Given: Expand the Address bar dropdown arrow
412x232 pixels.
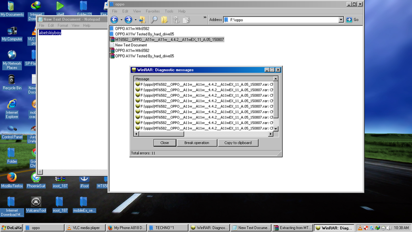Looking at the screenshot, I should [x=341, y=20].
